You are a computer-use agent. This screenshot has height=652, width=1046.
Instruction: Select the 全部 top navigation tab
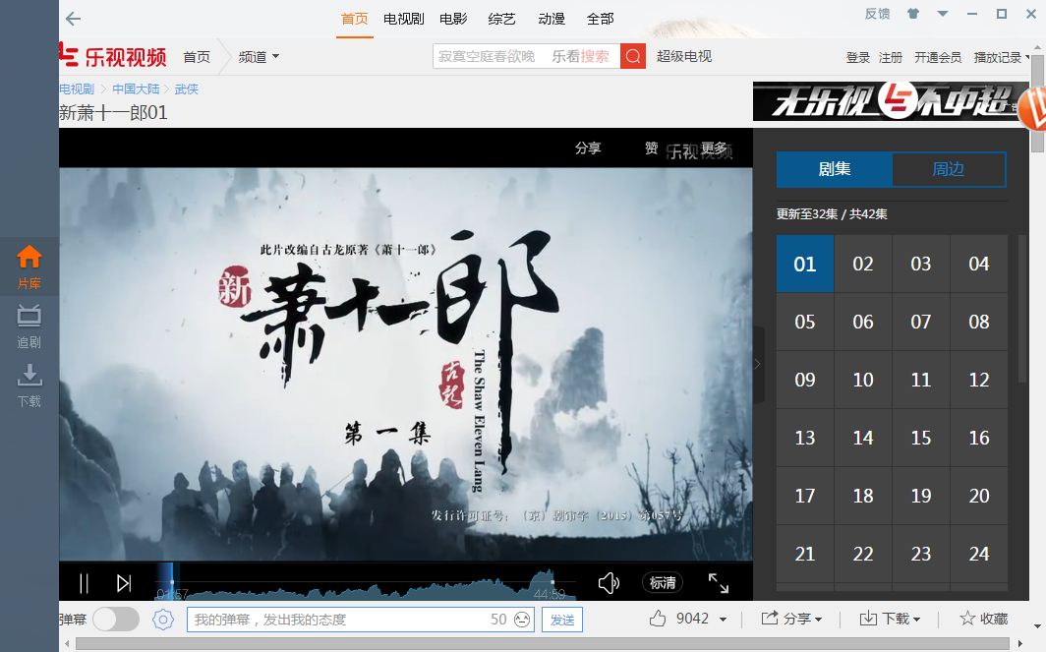point(601,19)
